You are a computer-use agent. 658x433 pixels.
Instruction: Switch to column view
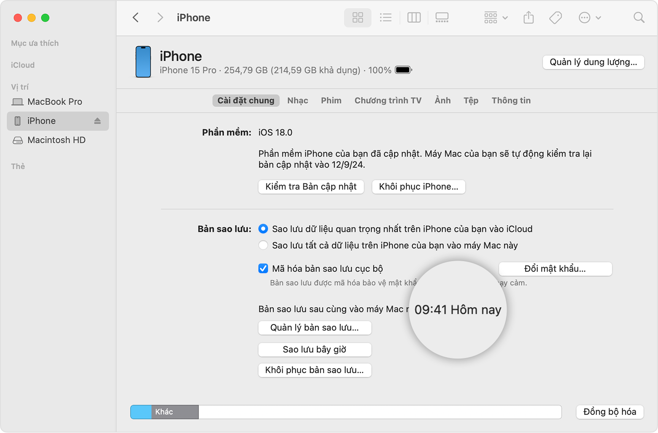414,18
